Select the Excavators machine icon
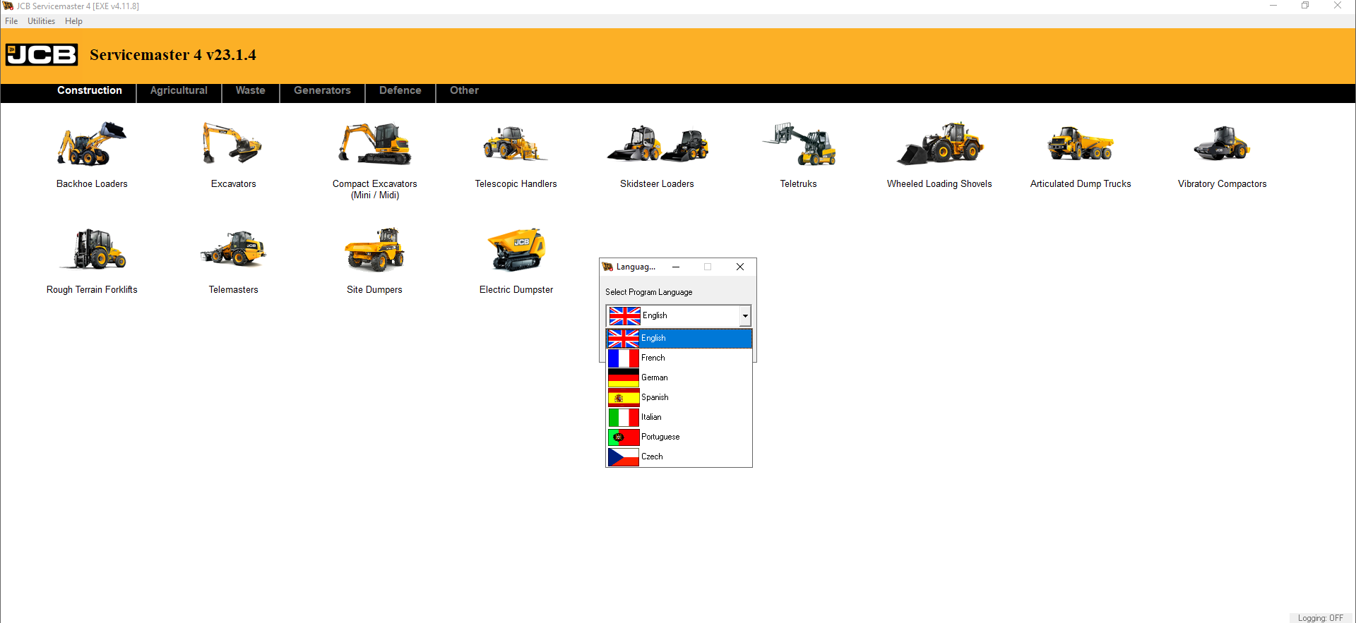Screen dimensions: 1356x623 tap(233, 145)
